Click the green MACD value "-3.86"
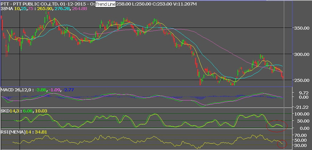This screenshot has height=150, width=312. point(41,90)
